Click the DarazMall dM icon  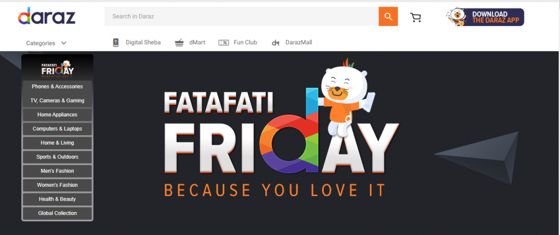pyautogui.click(x=275, y=43)
